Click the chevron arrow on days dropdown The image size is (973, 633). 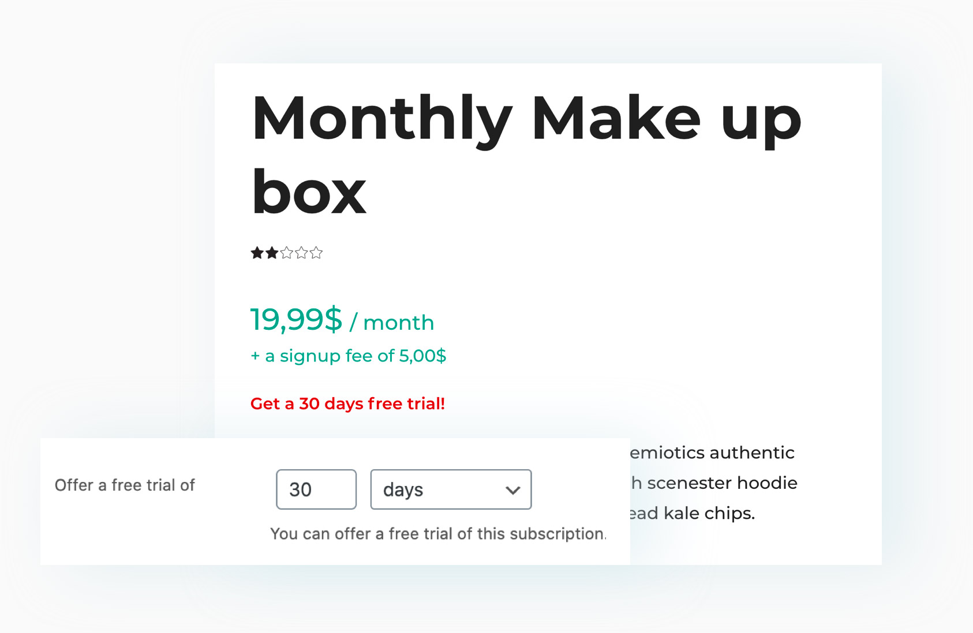[513, 490]
